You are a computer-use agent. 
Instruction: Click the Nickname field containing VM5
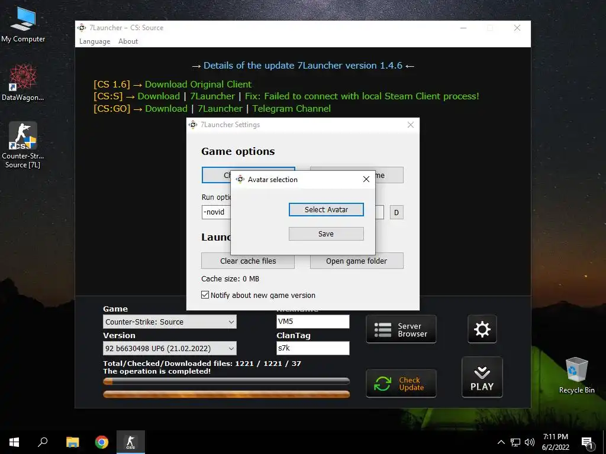coord(313,322)
